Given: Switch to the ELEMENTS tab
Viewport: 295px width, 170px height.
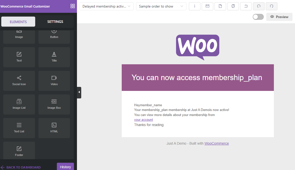Looking at the screenshot, I should 18,22.
